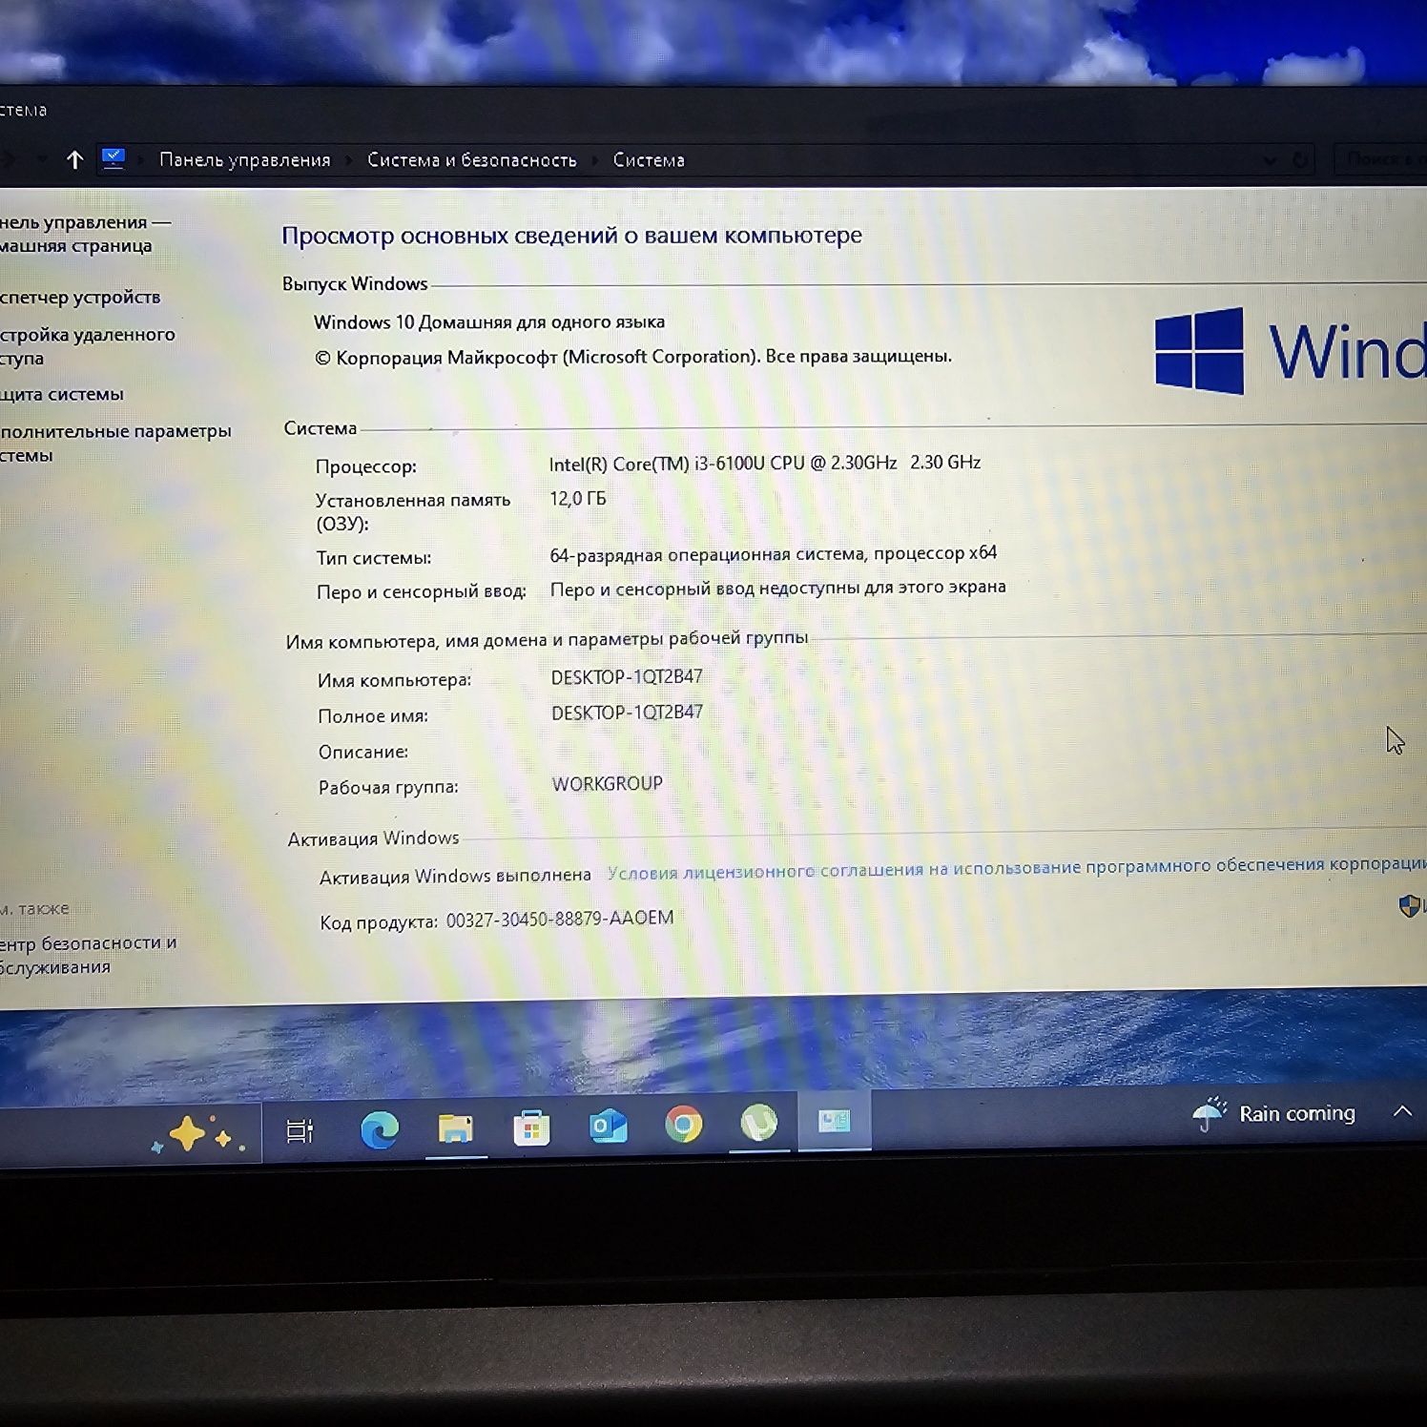Select the System window taskbar button
Viewport: 1427px width, 1427px height.
tap(834, 1121)
